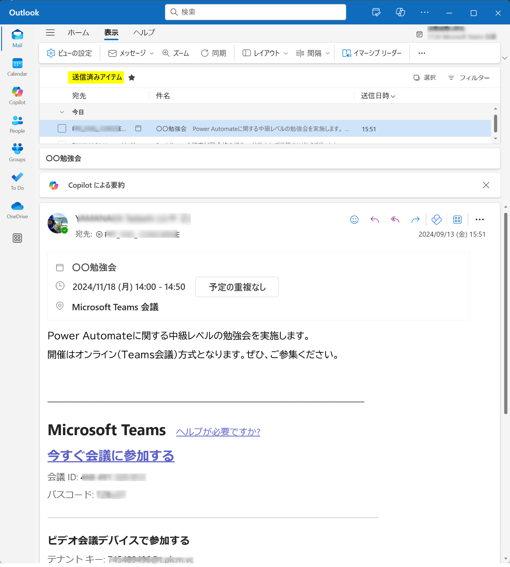This screenshot has width=510, height=567.
Task: Select the 2024/11/18 (月) 14:00 - 14:50 time
Action: coord(129,287)
